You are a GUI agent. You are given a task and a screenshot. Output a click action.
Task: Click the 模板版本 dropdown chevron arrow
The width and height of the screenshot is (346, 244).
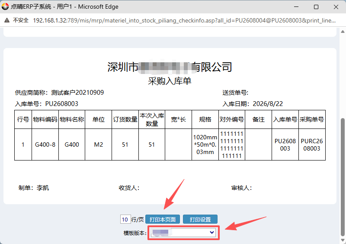click(x=211, y=232)
